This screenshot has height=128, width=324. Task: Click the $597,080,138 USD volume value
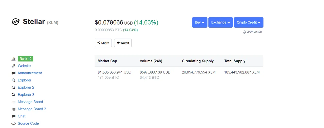click(x=155, y=72)
